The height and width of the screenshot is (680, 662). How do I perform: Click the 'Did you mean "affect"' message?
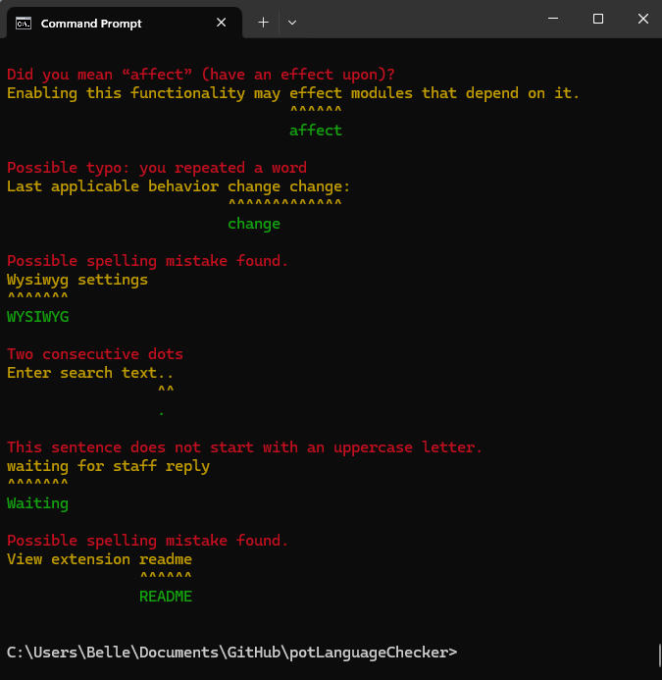[201, 75]
